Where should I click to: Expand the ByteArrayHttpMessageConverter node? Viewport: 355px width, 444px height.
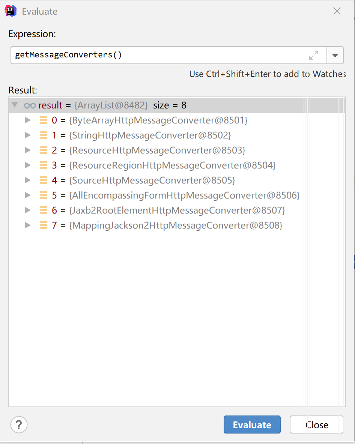pyautogui.click(x=27, y=120)
